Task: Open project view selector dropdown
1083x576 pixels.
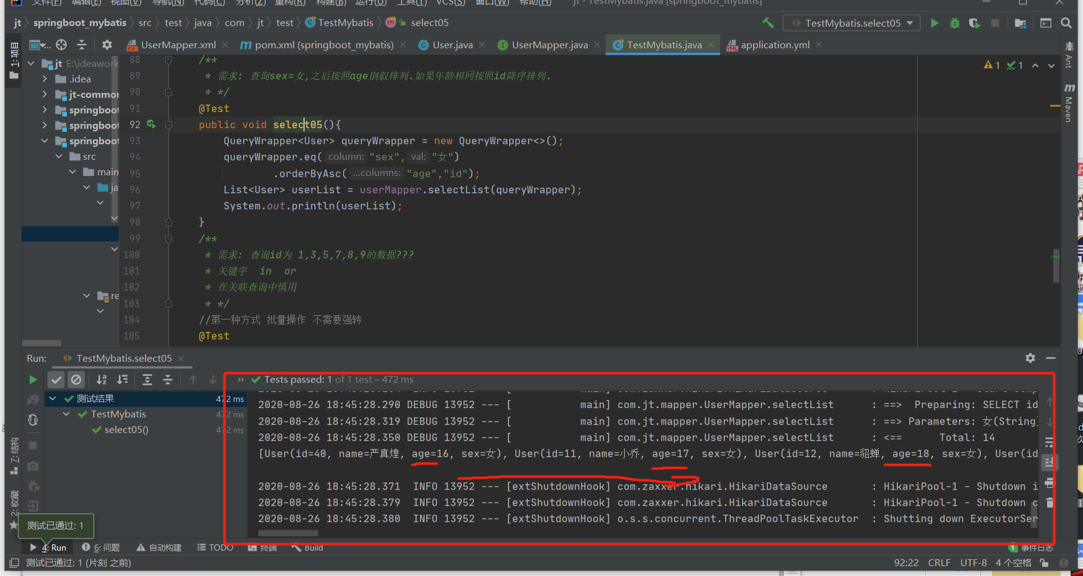Action: coord(40,45)
